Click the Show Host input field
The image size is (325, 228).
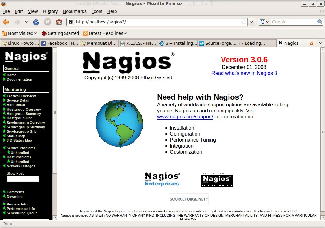click(x=23, y=179)
